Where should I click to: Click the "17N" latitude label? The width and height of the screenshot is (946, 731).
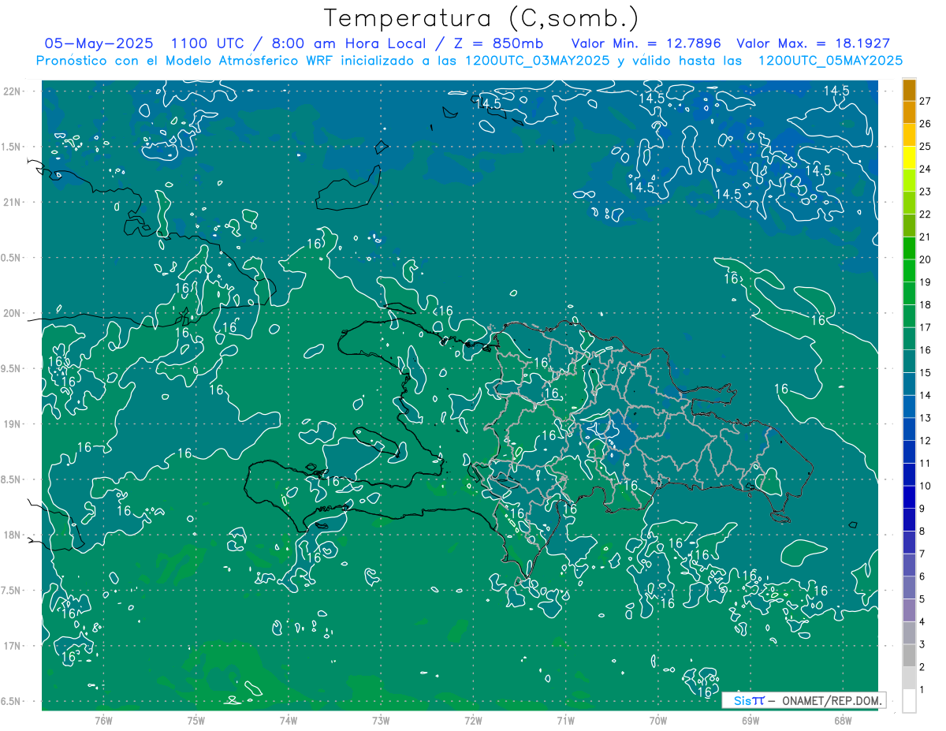(x=12, y=645)
